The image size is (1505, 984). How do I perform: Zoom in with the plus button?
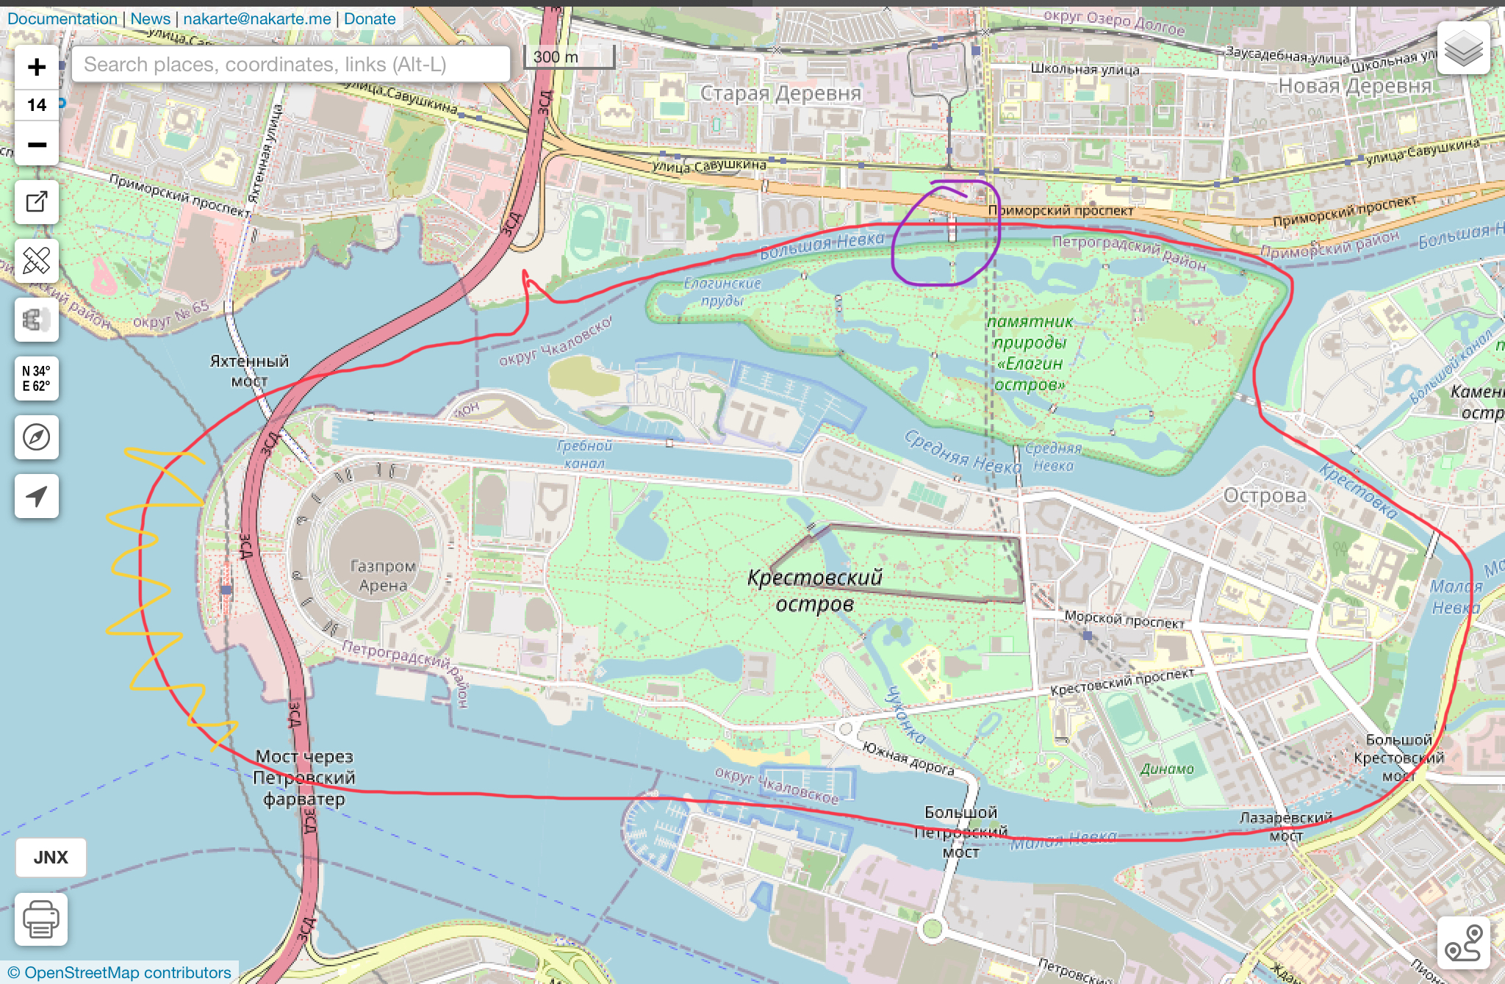(37, 67)
